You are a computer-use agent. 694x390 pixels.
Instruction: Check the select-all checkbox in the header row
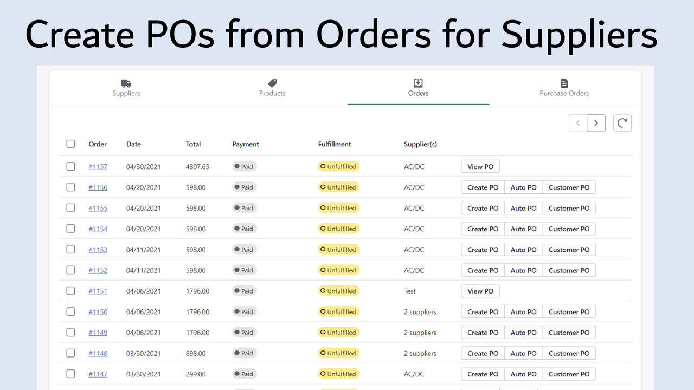click(x=70, y=144)
